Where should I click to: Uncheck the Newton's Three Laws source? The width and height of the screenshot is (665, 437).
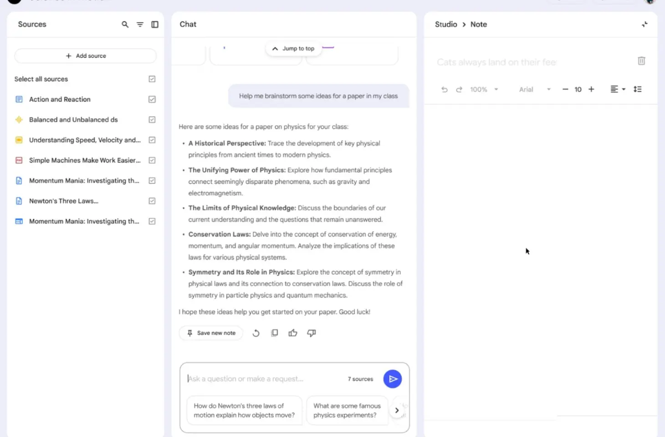click(152, 201)
